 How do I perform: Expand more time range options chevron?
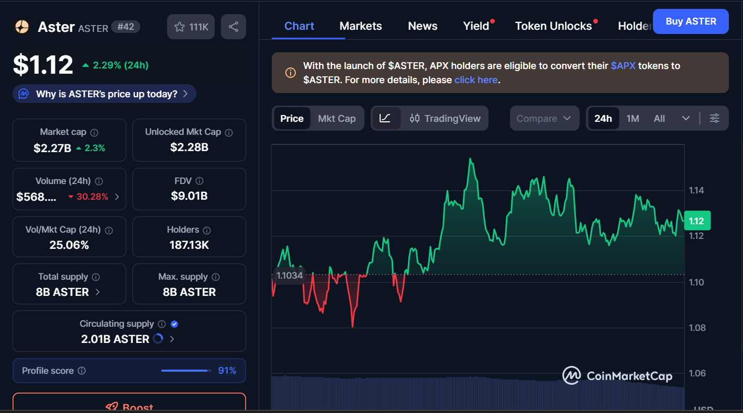click(685, 119)
